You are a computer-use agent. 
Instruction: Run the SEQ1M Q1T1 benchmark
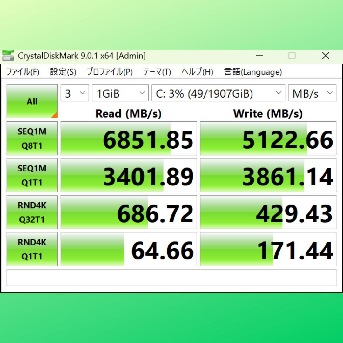pyautogui.click(x=32, y=175)
